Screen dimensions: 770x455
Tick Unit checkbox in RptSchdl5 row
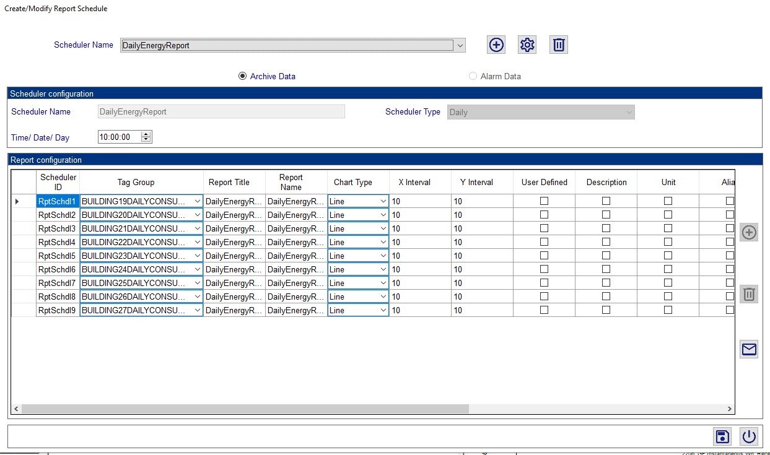pos(668,256)
